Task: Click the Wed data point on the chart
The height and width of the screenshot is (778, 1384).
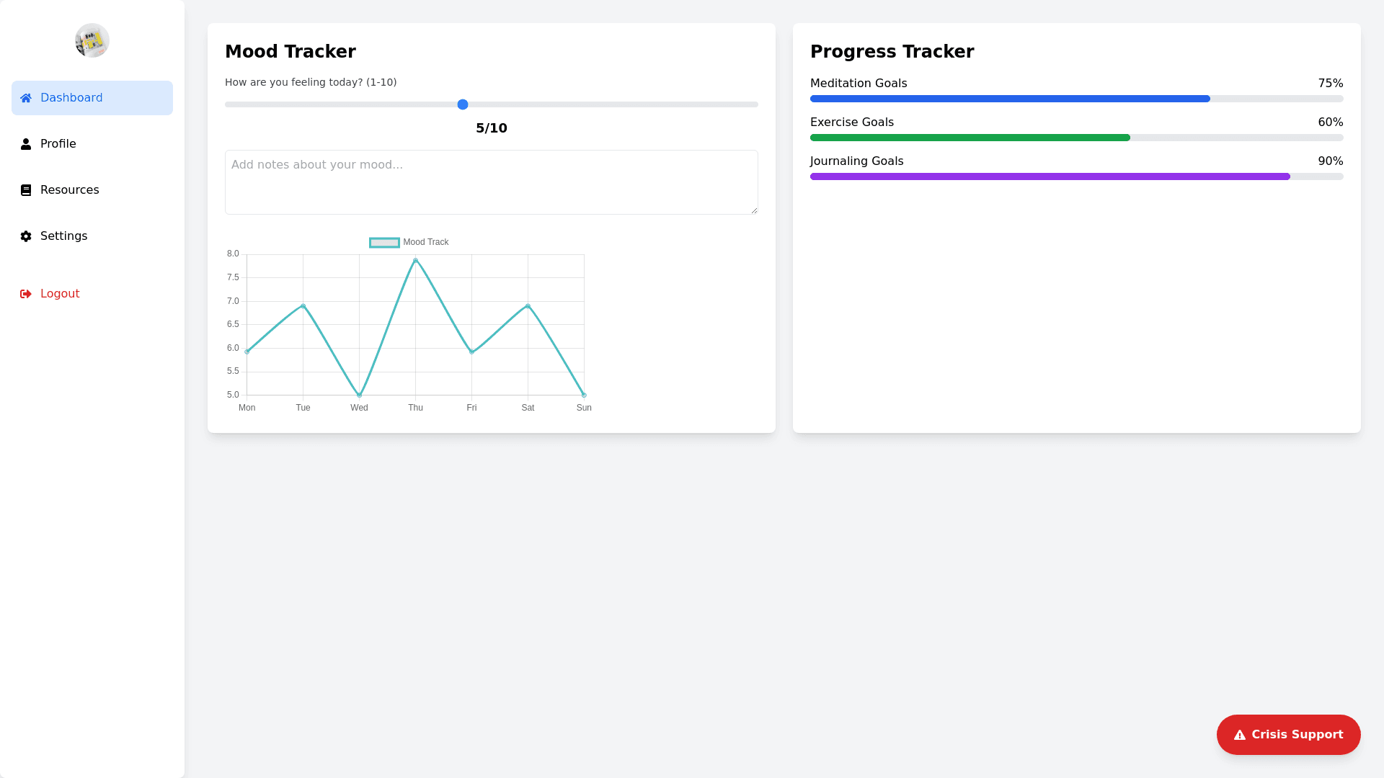Action: click(359, 395)
